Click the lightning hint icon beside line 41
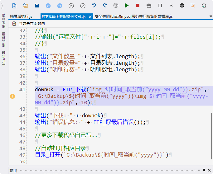 [x=12, y=96]
